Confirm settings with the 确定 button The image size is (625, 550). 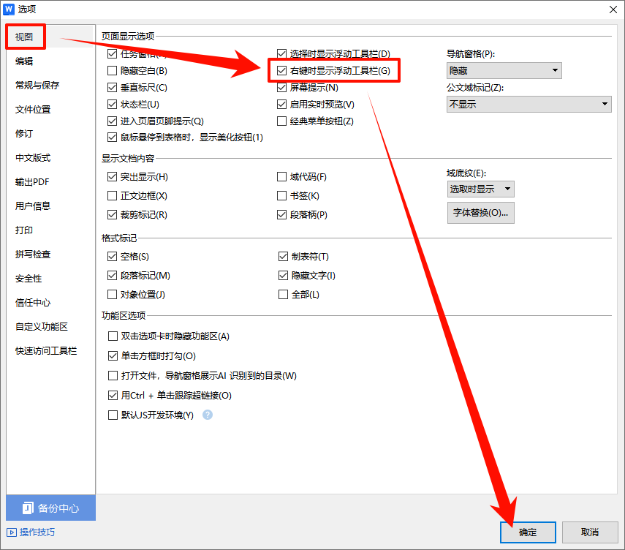pos(527,532)
